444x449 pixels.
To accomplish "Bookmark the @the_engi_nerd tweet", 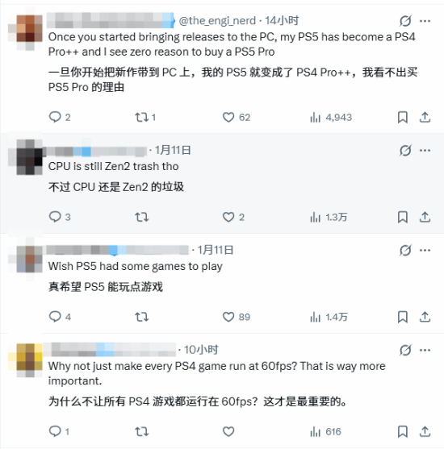I will click(x=402, y=117).
